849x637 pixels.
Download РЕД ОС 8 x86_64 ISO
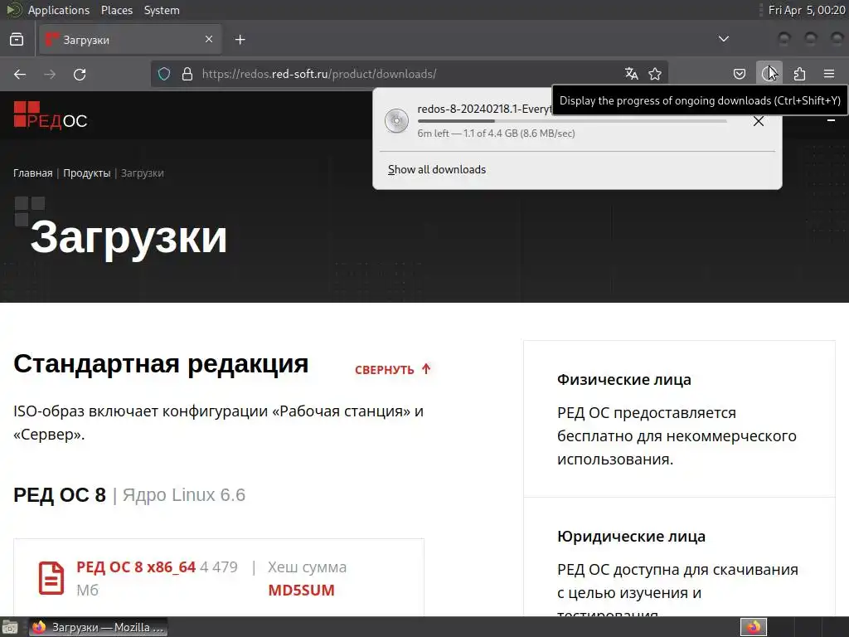(136, 567)
